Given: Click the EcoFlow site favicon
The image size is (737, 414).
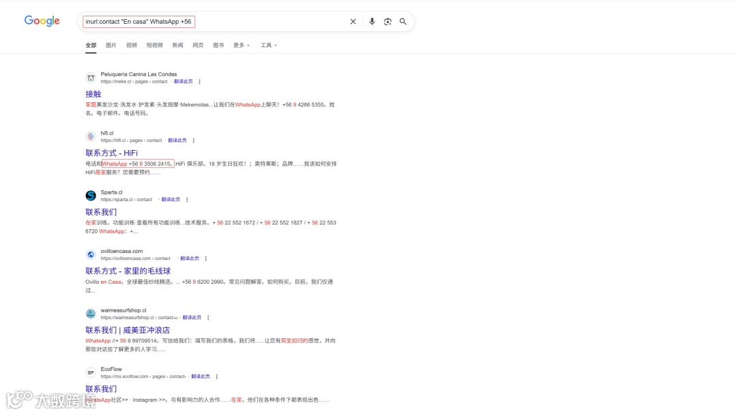Looking at the screenshot, I should pos(91,372).
